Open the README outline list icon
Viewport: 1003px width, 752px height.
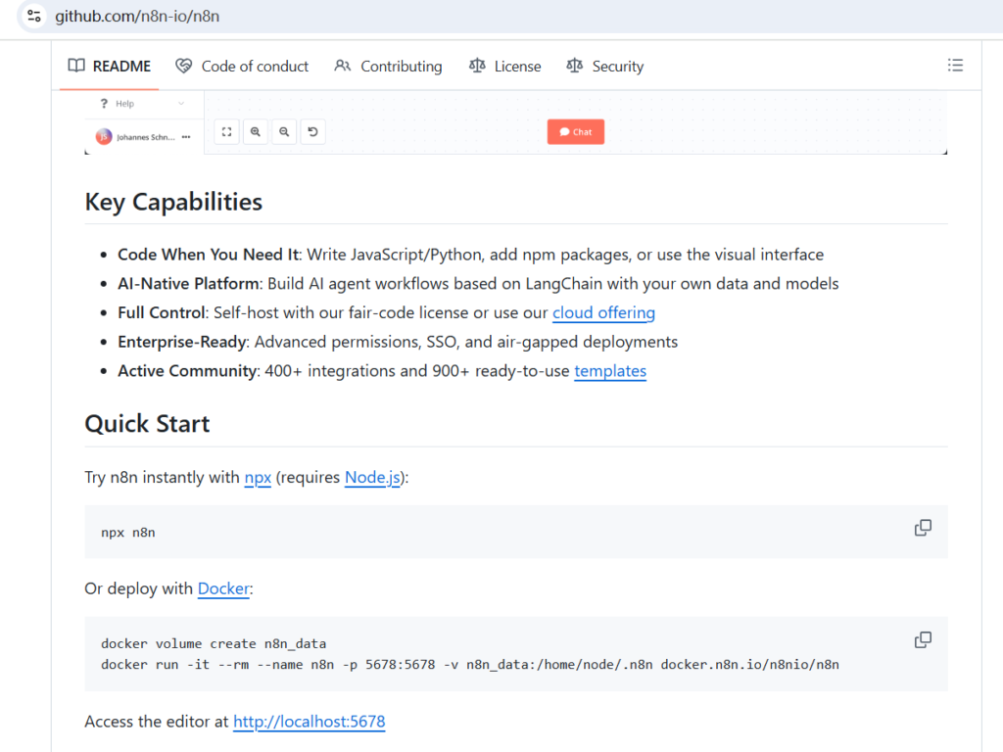pyautogui.click(x=955, y=66)
